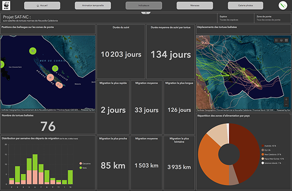Viewport: 292px width, 191px height.
Task: Open the Espèce filter dropdown
Action: 236,18
